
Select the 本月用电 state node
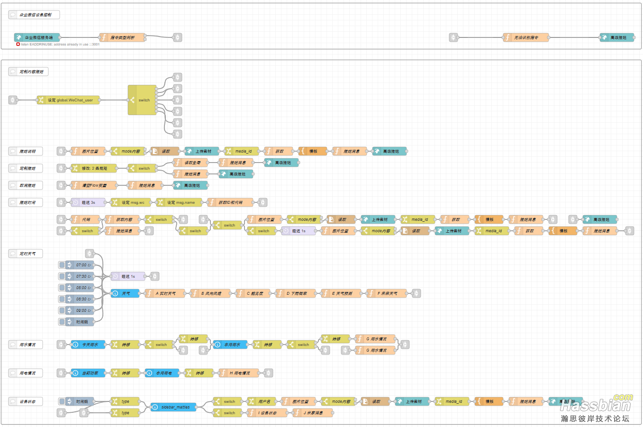tap(162, 373)
